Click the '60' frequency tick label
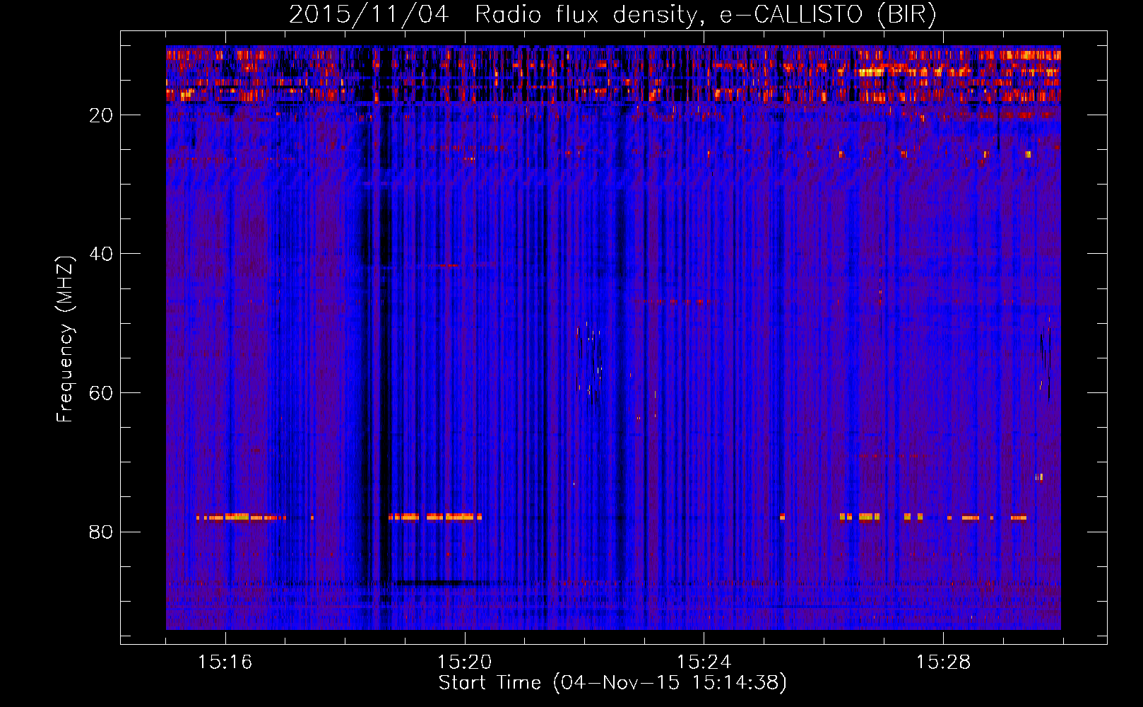 point(101,393)
